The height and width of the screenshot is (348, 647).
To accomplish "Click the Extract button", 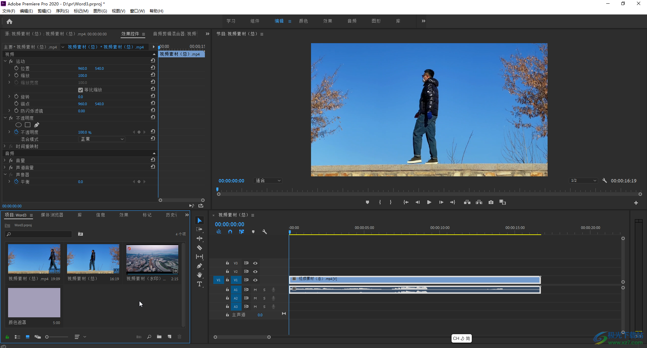I will [479, 202].
